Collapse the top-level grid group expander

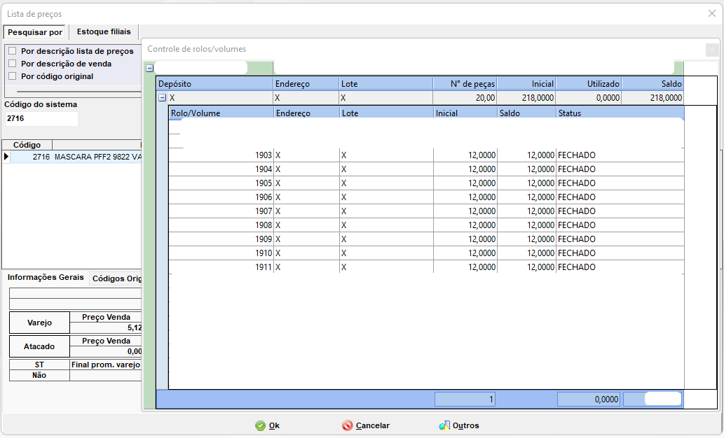pyautogui.click(x=149, y=68)
